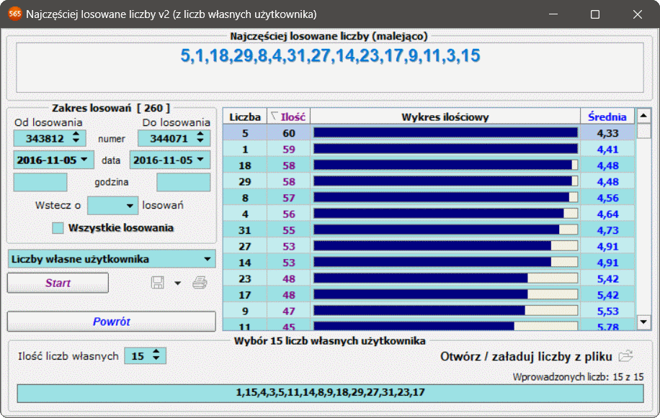Click the left godzina input field
The height and width of the screenshot is (418, 660).
pos(40,182)
